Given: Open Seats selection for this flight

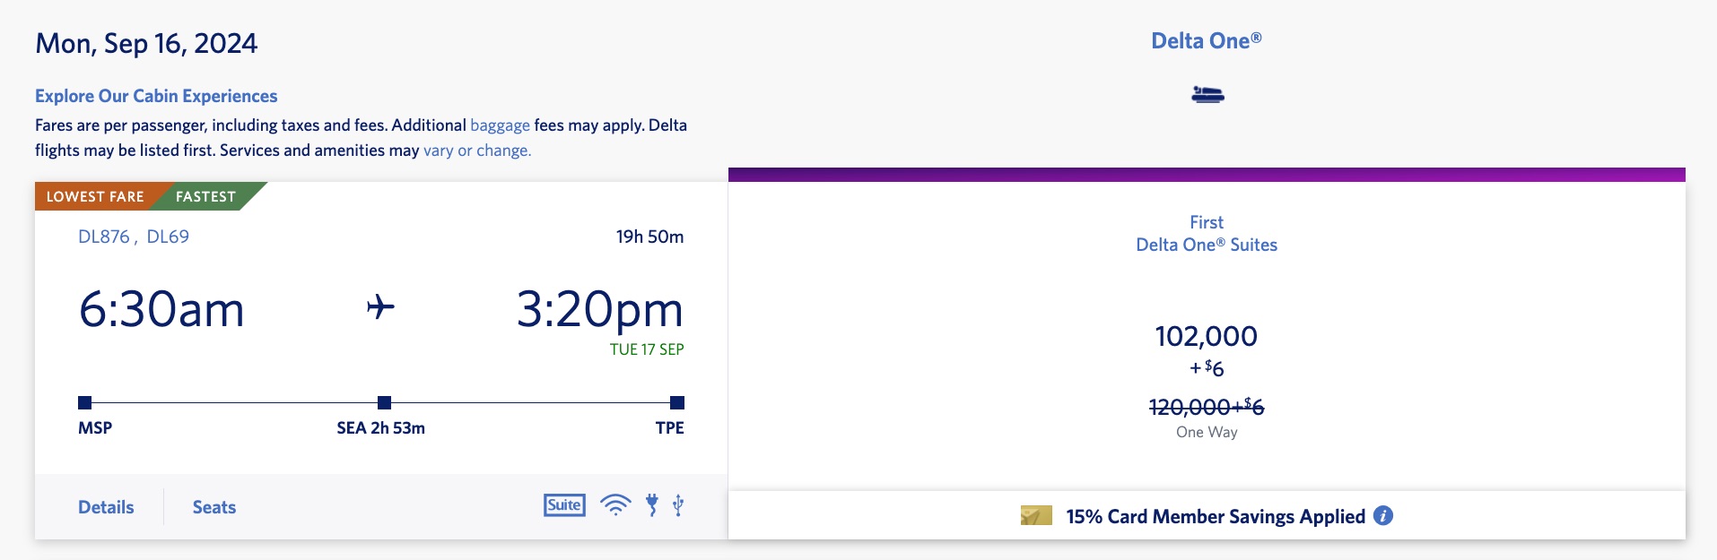Looking at the screenshot, I should click(x=213, y=506).
